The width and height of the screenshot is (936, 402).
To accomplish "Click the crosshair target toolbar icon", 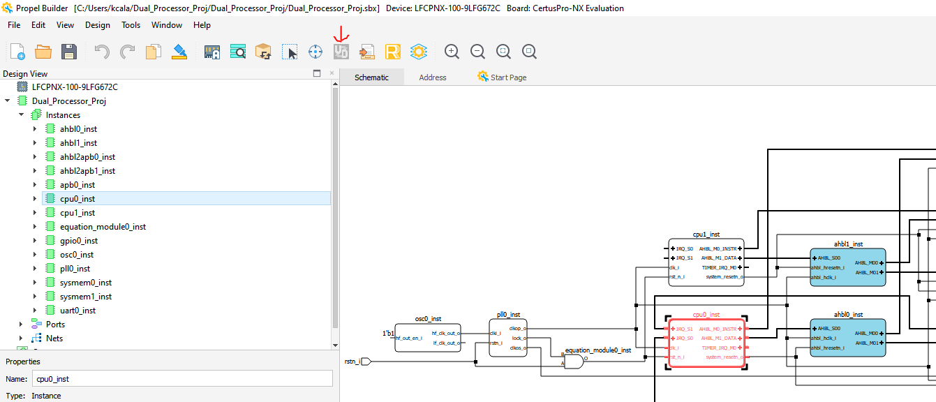I will 315,52.
